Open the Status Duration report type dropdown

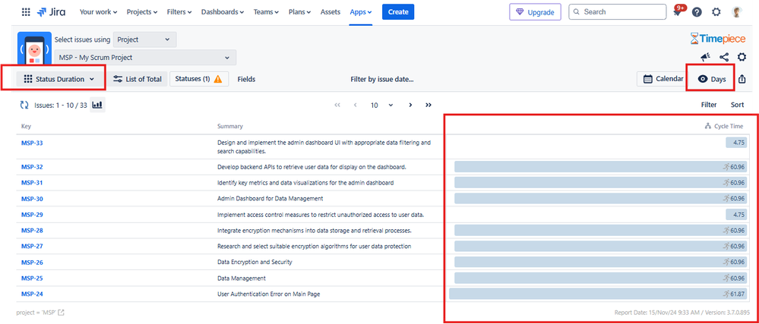tap(61, 80)
